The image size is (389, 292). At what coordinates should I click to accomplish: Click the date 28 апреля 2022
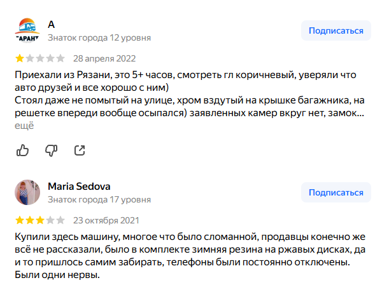pyautogui.click(x=104, y=58)
